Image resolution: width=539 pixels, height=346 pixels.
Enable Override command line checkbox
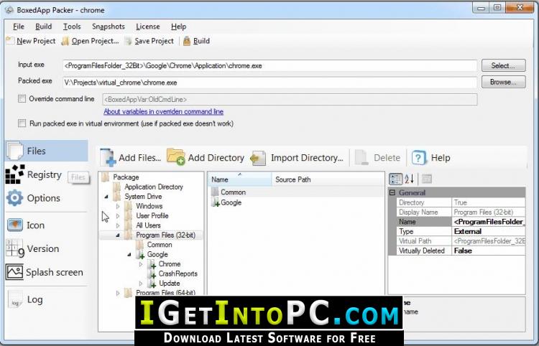(x=22, y=99)
